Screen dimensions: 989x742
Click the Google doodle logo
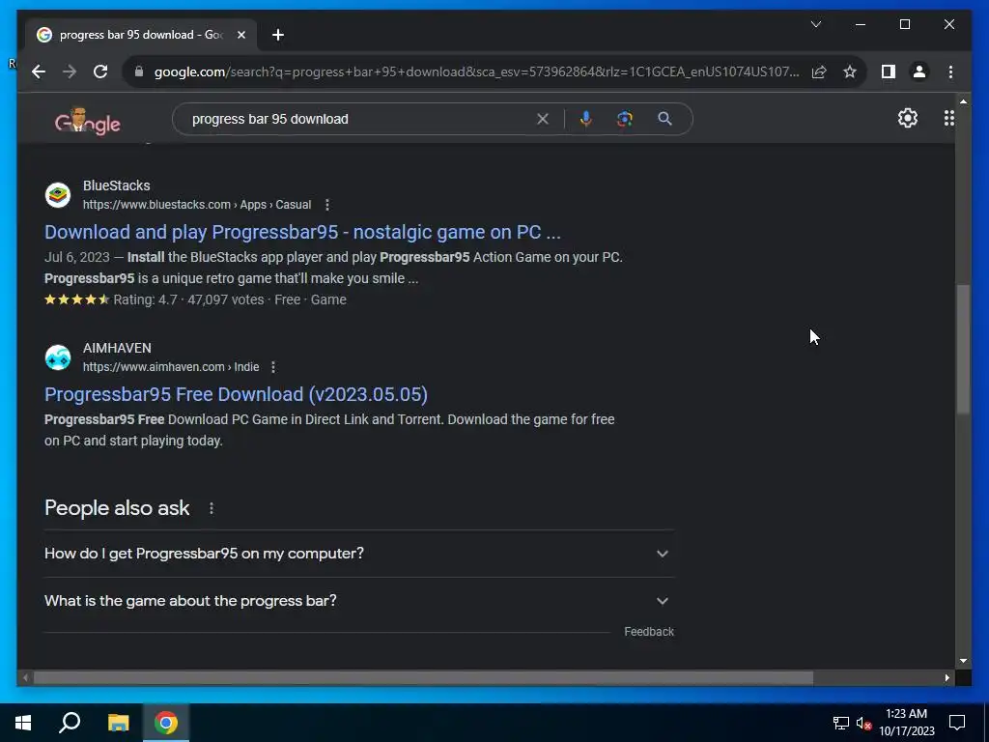point(88,120)
